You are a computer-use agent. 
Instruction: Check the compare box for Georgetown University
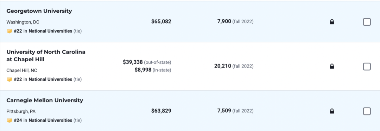point(367,22)
